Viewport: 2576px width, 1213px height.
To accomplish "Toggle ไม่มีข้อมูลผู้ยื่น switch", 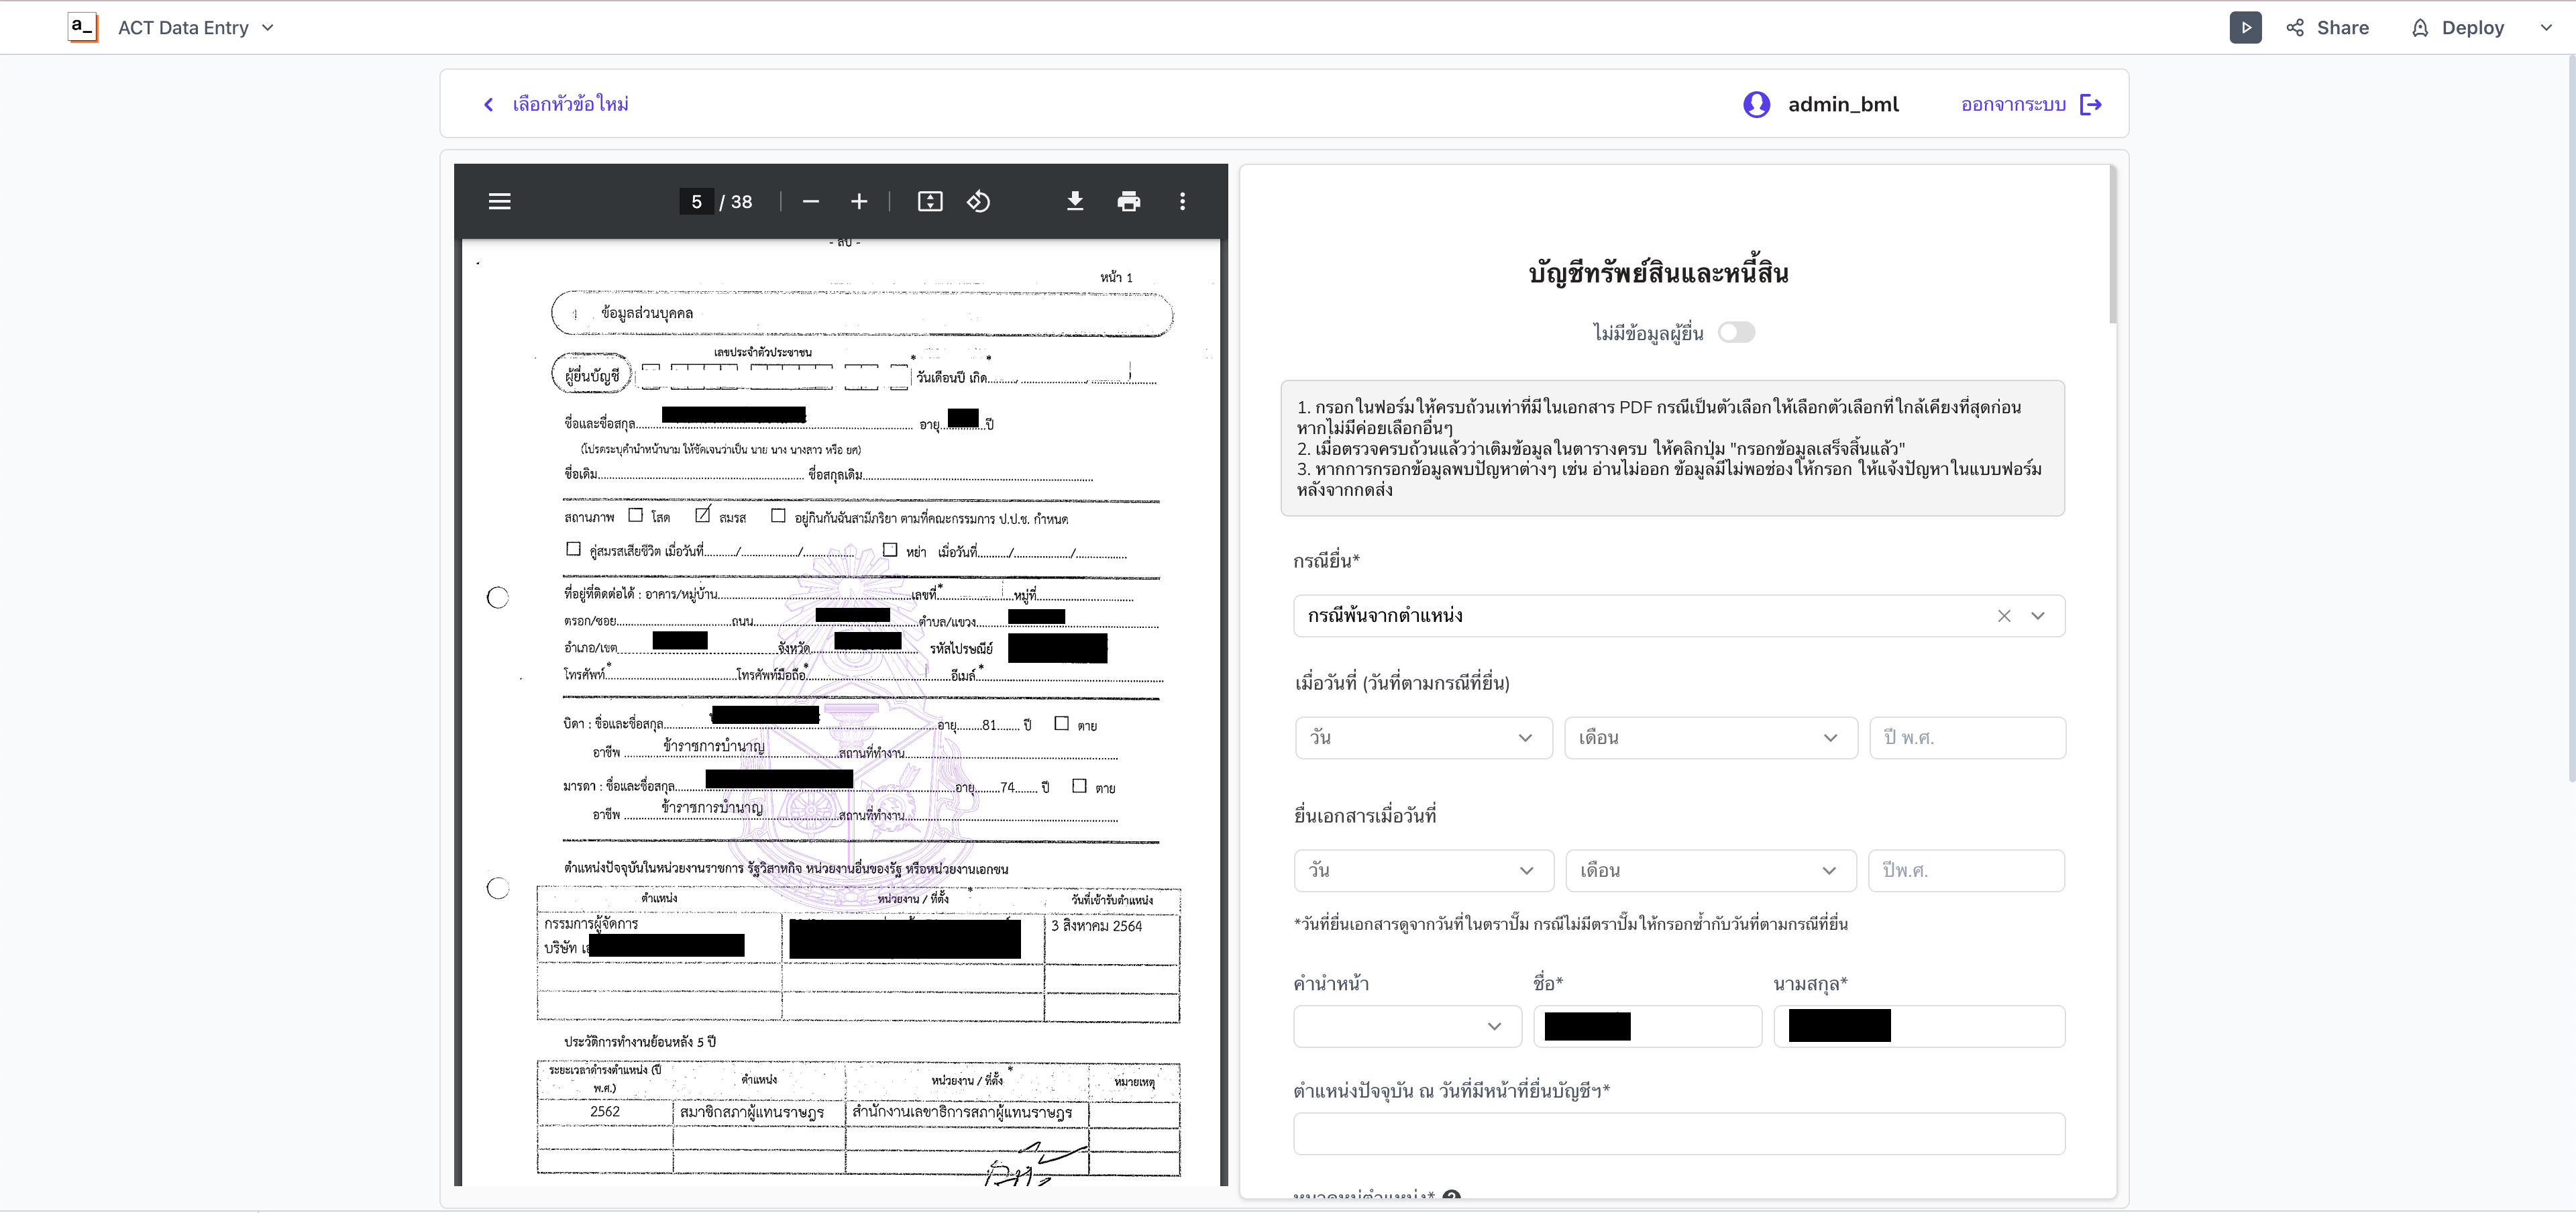I will pos(1737,333).
